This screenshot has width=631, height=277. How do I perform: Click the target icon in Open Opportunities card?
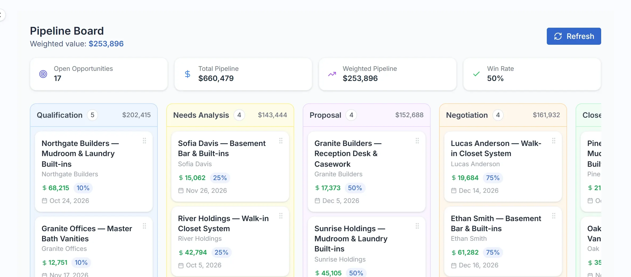[43, 74]
